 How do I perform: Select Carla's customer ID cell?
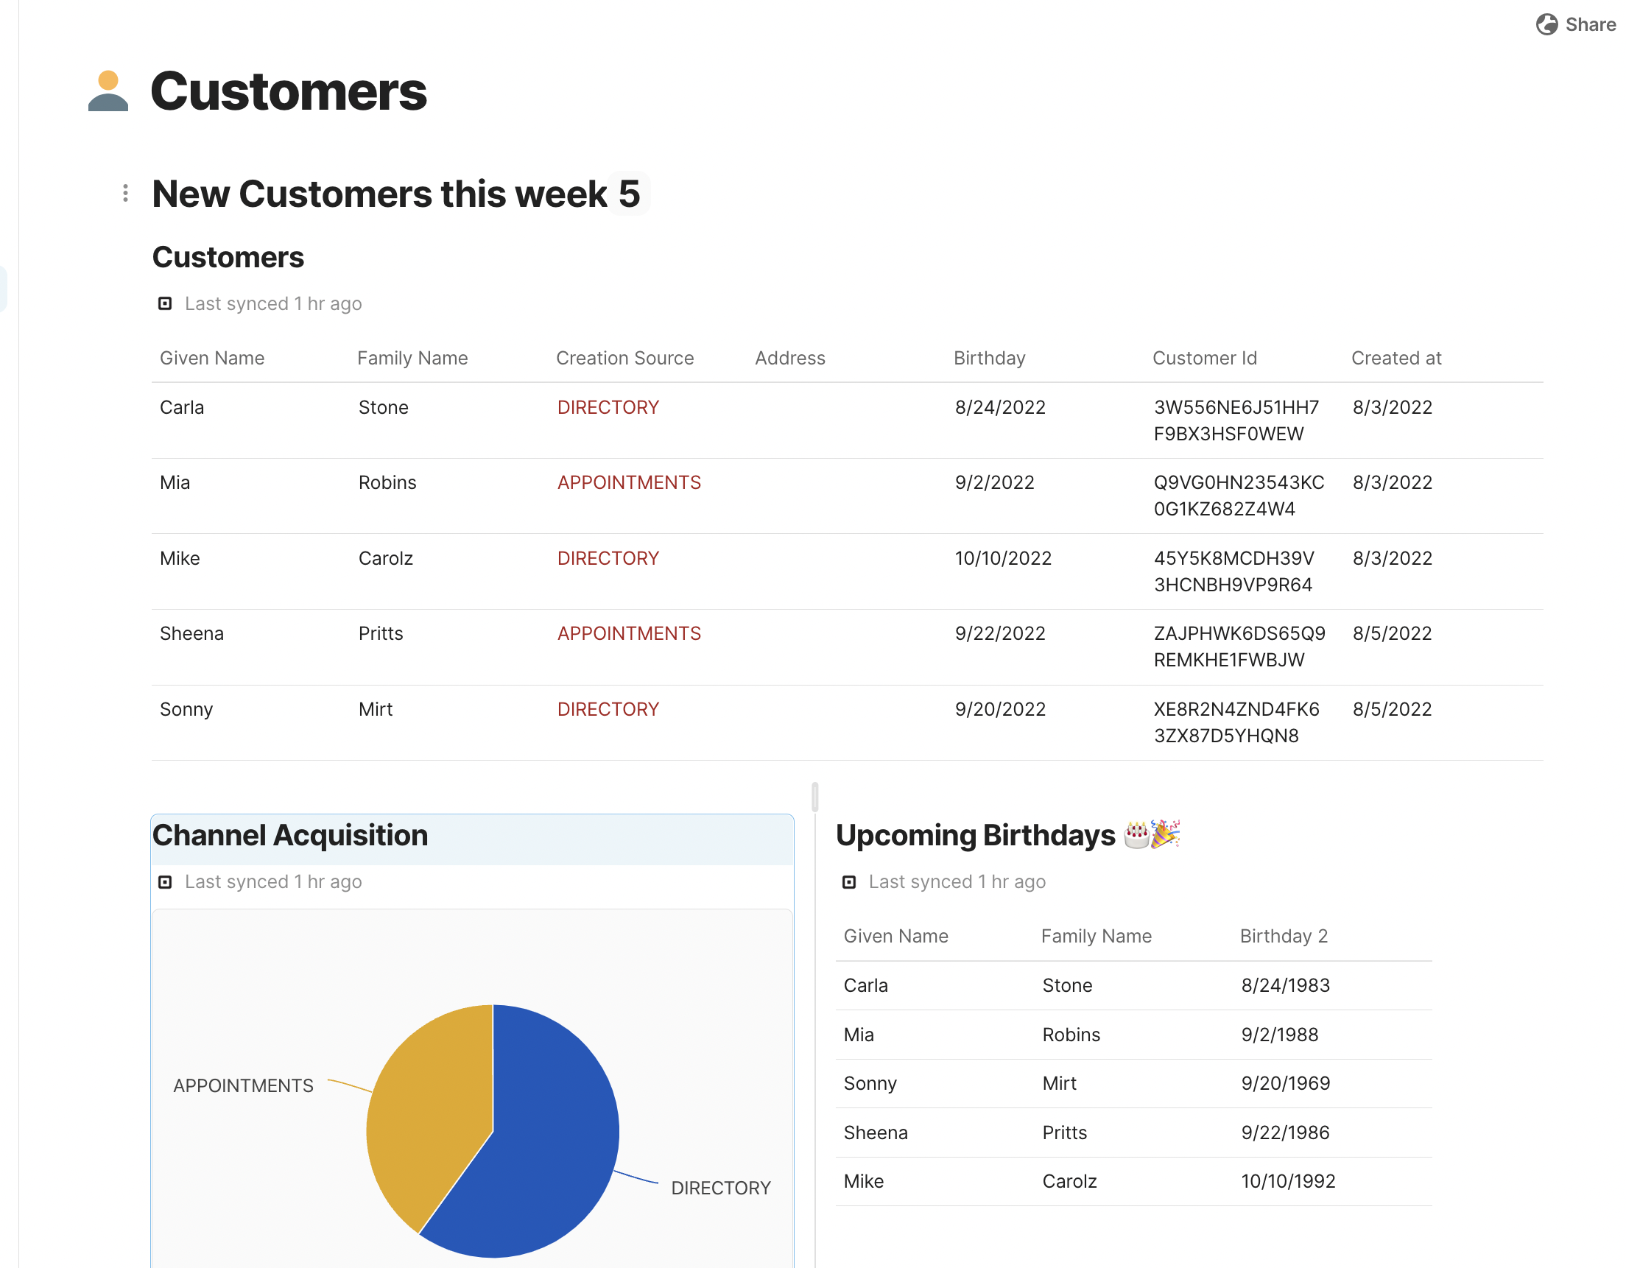[x=1236, y=420]
